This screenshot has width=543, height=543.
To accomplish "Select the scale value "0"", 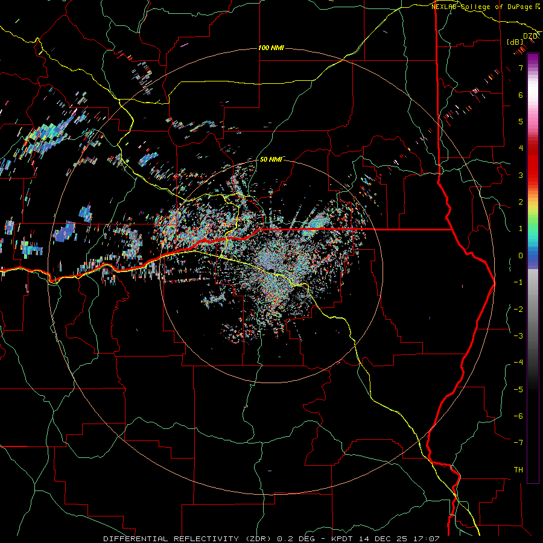I will pyautogui.click(x=521, y=256).
